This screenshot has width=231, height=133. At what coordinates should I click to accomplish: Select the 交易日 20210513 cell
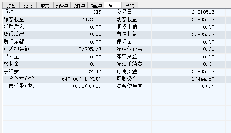(183, 12)
